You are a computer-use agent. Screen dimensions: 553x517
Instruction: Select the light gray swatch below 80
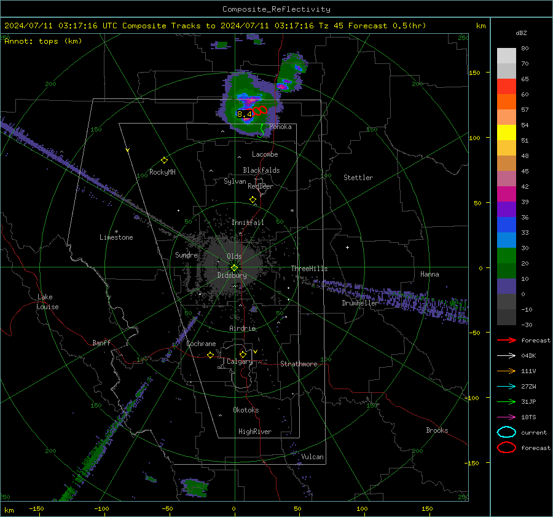(x=506, y=56)
